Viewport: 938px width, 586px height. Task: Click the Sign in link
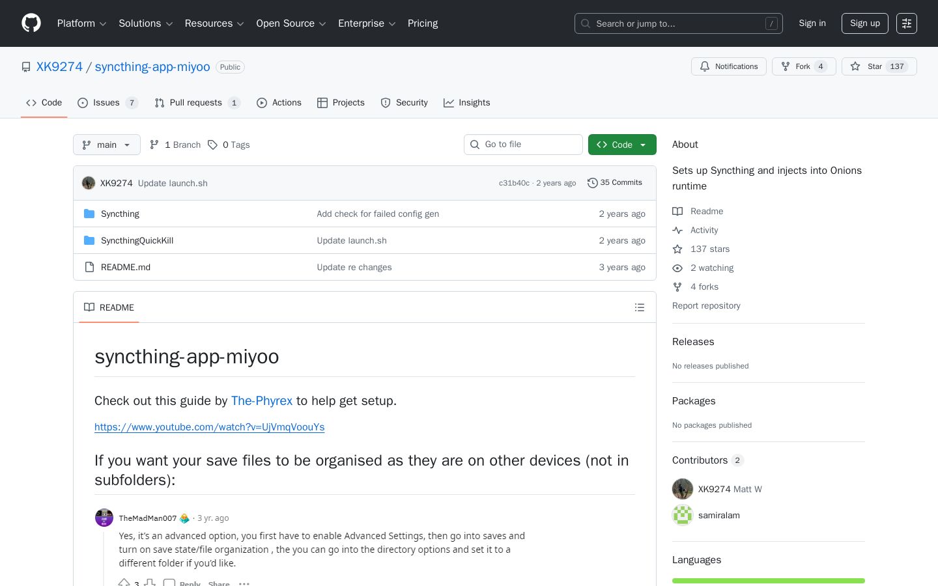click(x=812, y=23)
